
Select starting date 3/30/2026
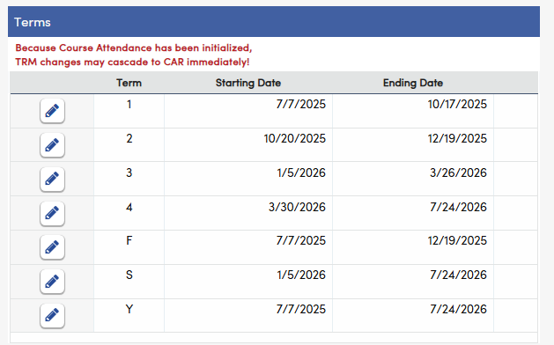tap(297, 207)
